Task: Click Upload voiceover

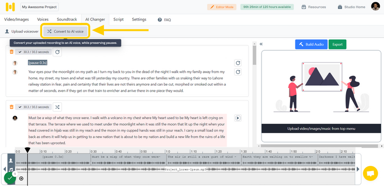Action: (x=22, y=31)
